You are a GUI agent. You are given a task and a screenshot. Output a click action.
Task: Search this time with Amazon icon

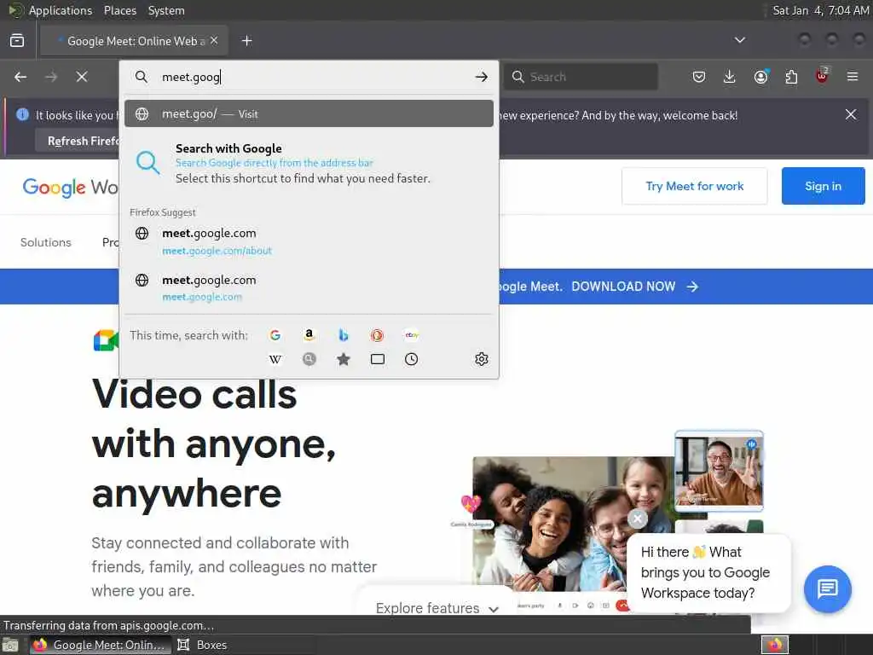point(309,335)
